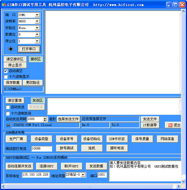Screen dimensions: 187x190
Task: Click the 自动发送周期 1000 input field
Action: click(35, 119)
